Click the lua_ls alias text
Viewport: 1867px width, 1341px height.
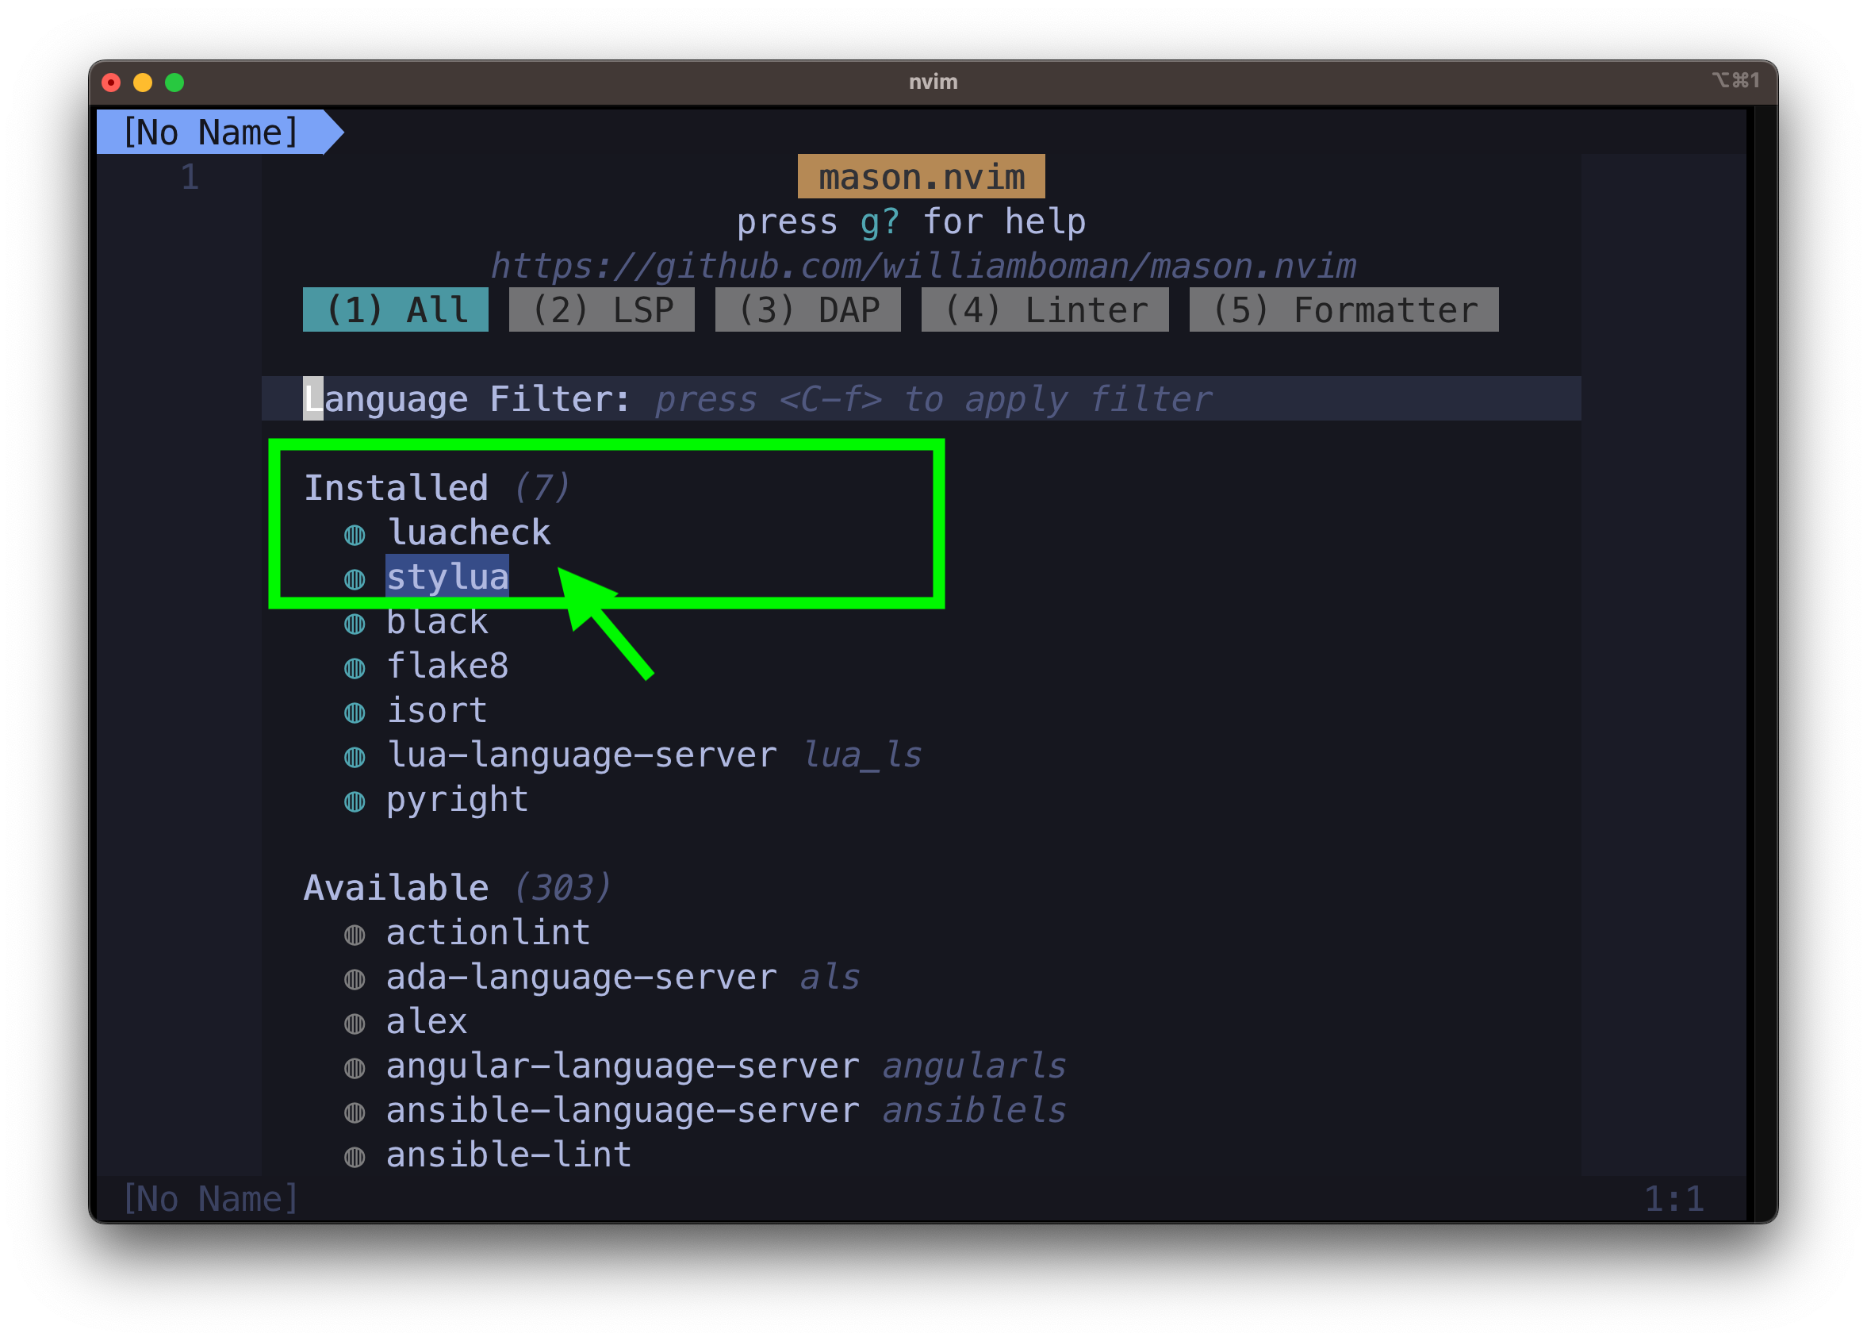click(861, 755)
